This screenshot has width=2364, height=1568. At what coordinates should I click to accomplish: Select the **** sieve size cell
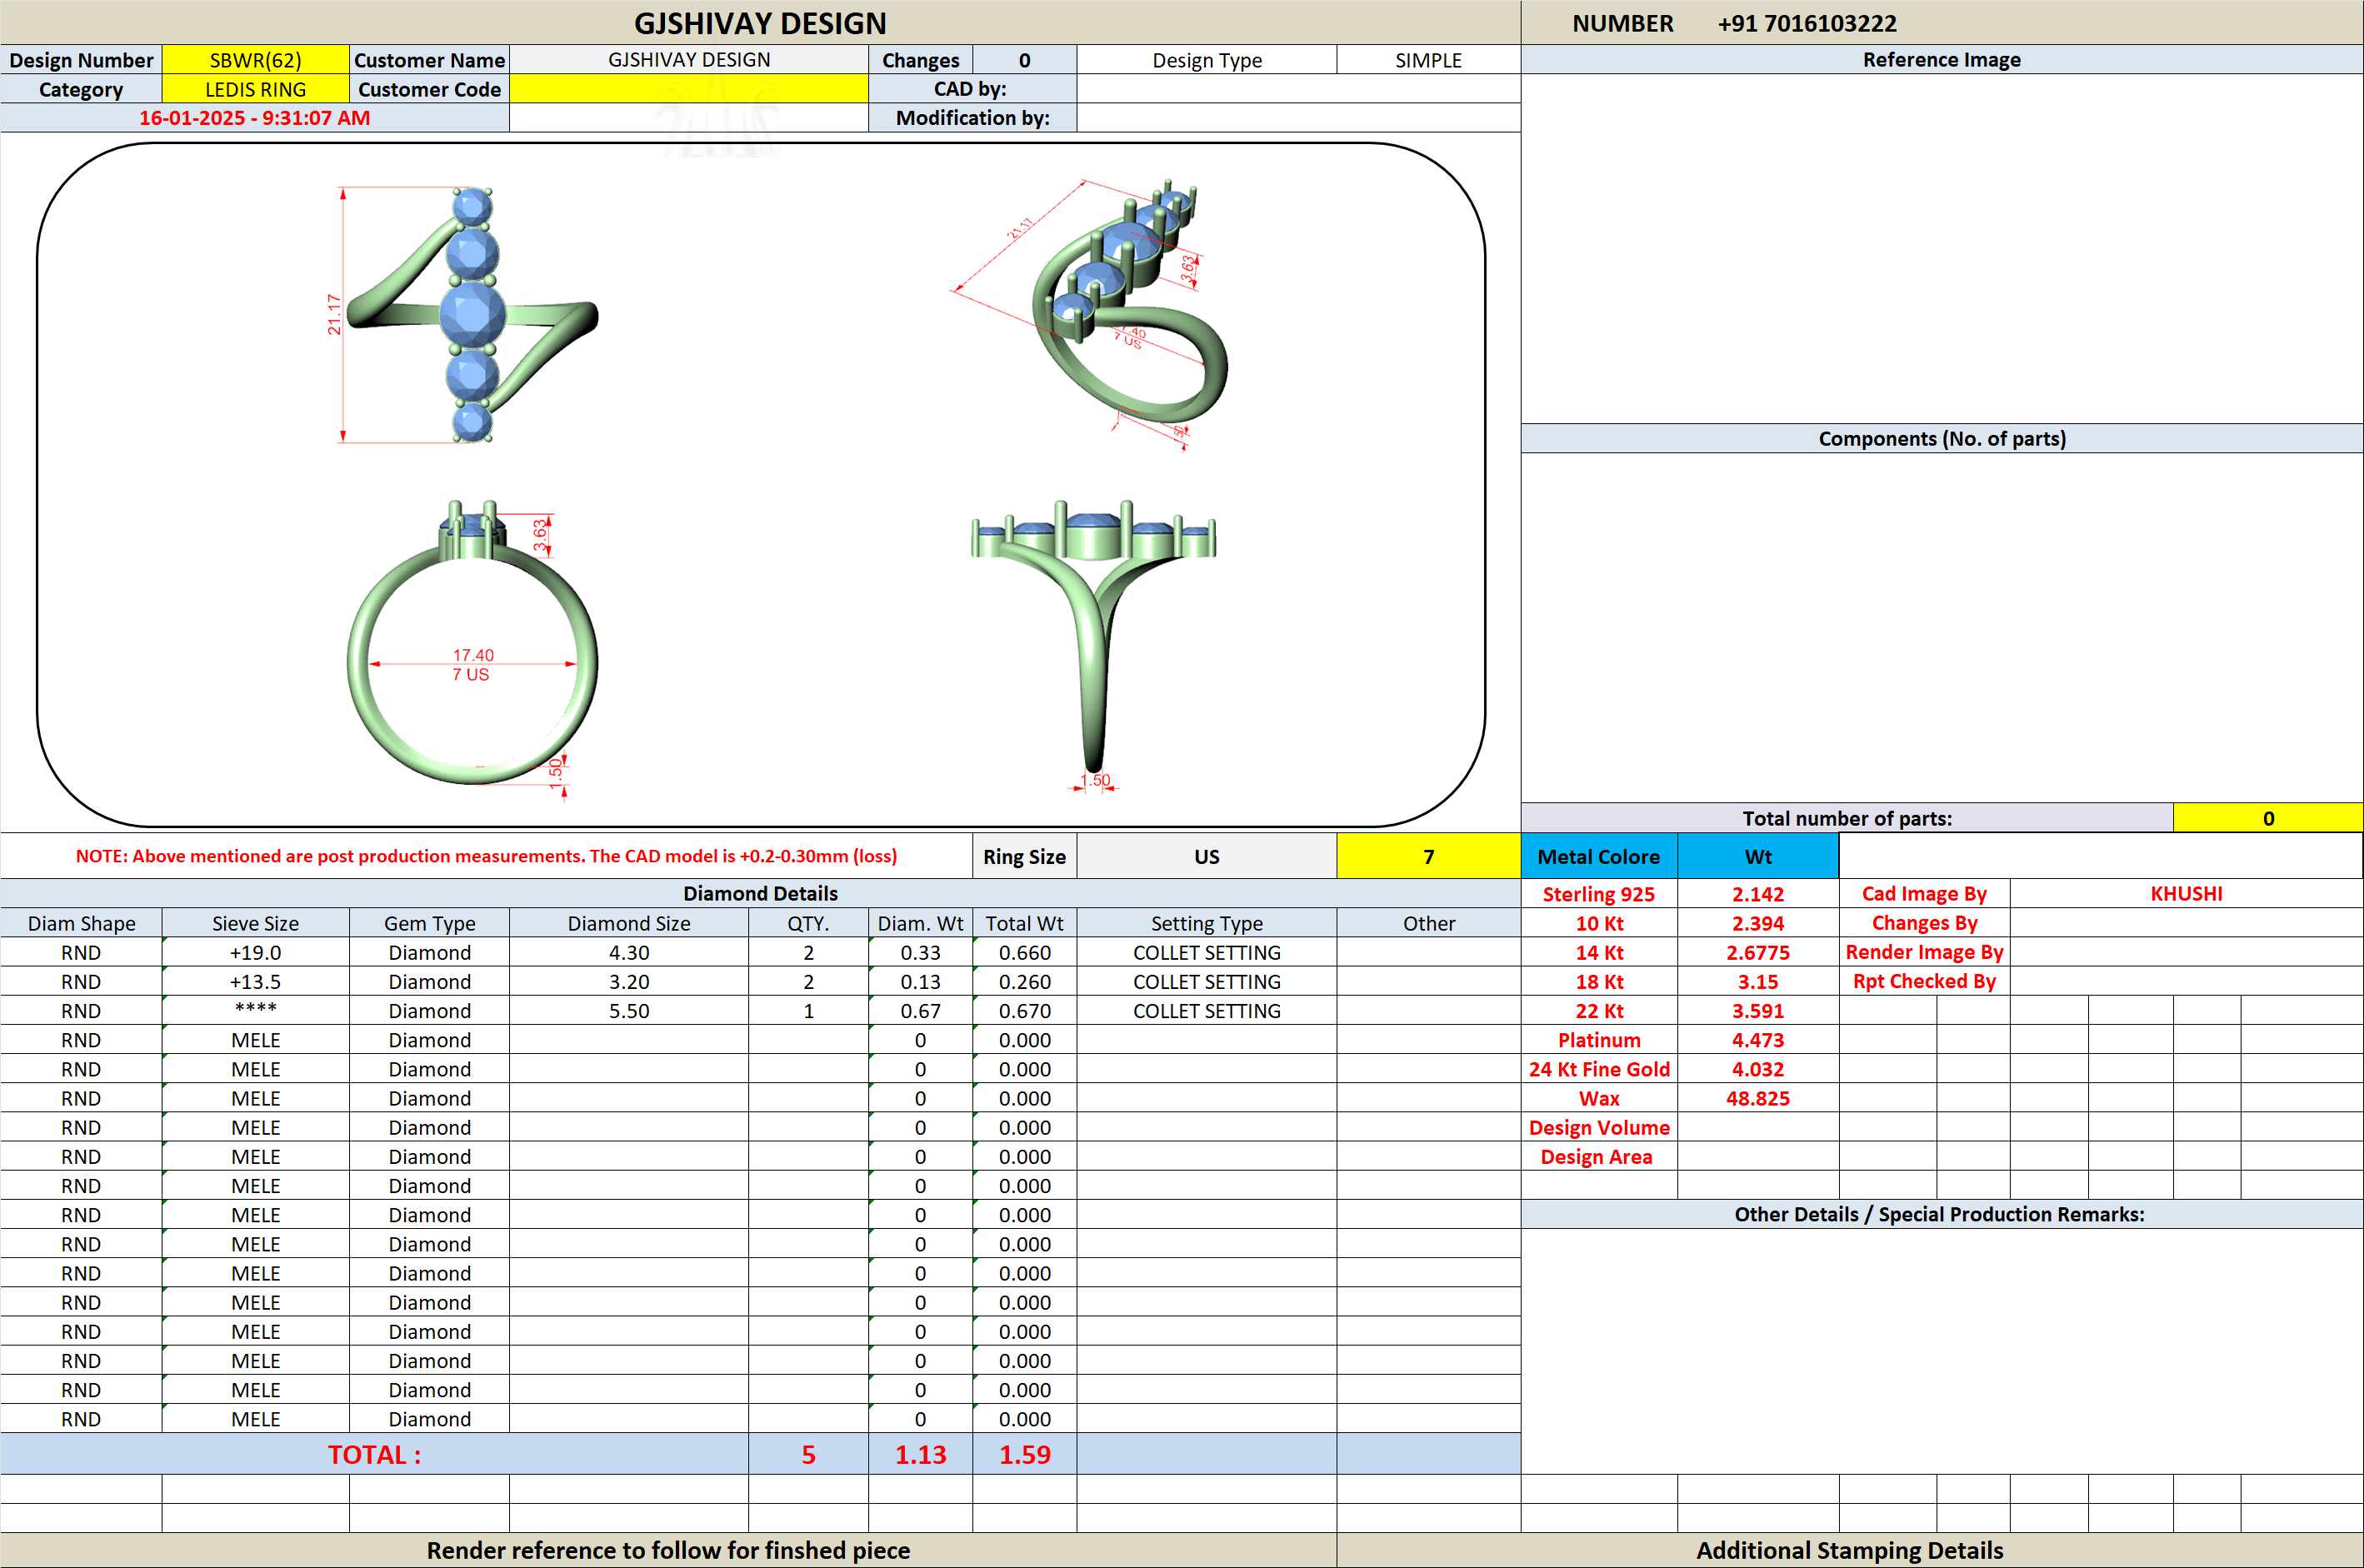click(255, 1009)
